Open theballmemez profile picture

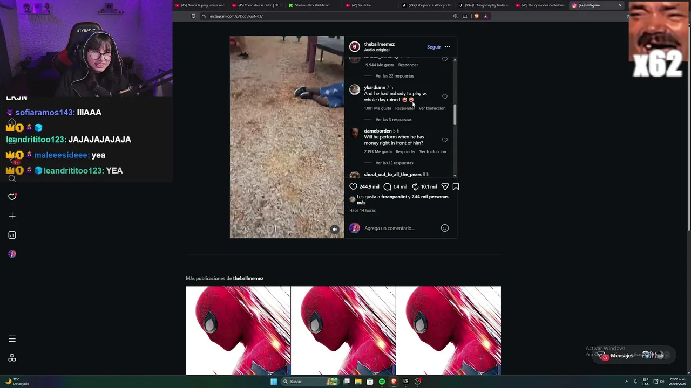coord(355,46)
